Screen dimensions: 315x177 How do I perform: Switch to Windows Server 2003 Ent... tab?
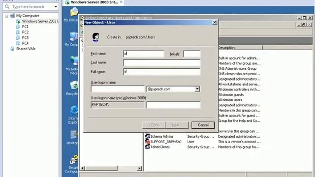[x=94, y=2]
